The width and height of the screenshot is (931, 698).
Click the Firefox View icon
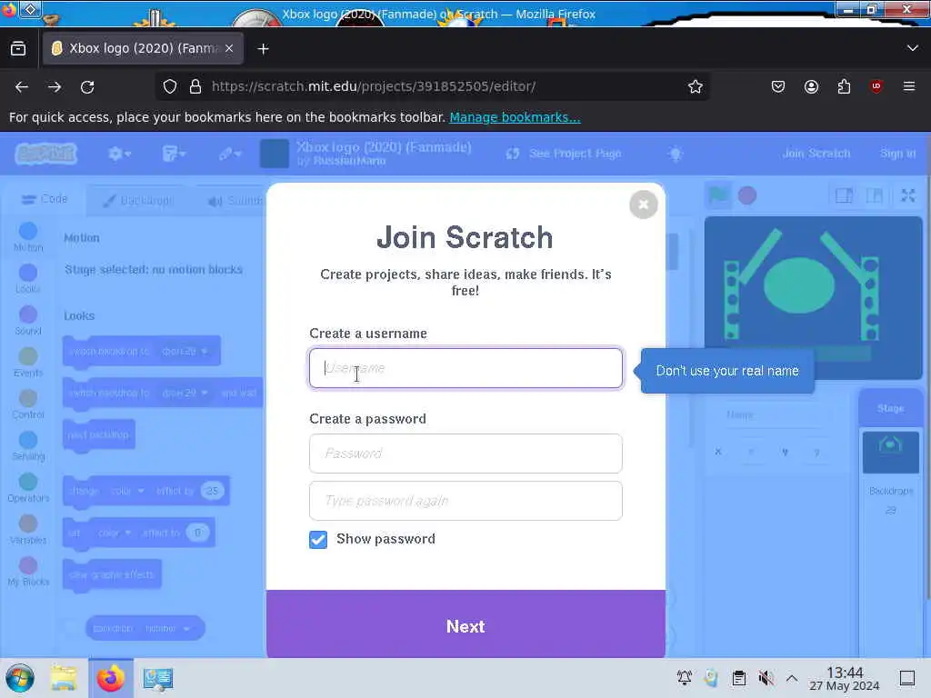click(18, 49)
